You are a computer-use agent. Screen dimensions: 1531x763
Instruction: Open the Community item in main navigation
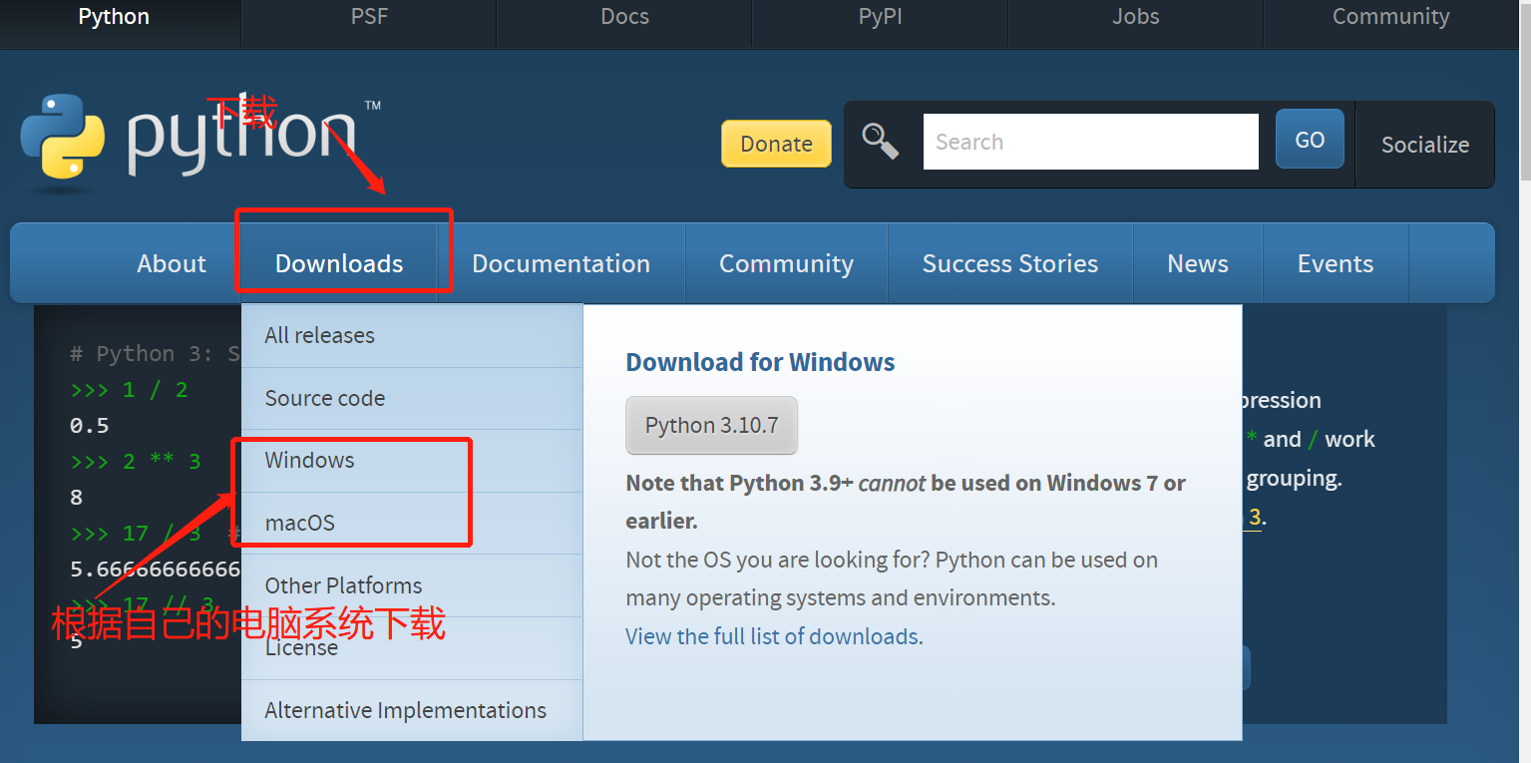pyautogui.click(x=786, y=263)
